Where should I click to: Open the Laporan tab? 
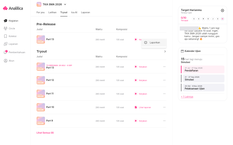click(x=85, y=13)
